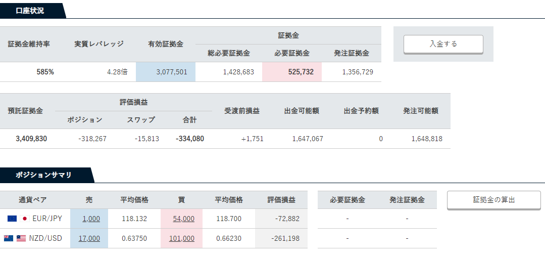Open NZD/USD sell quantity 17,000 link

[x=89, y=239]
